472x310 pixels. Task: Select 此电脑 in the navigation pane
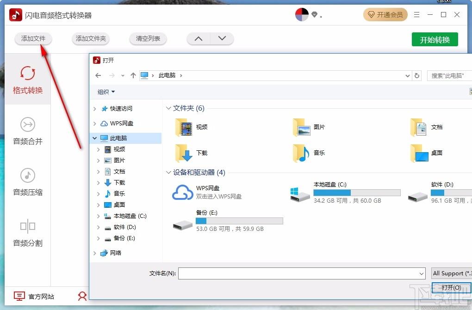(118, 138)
